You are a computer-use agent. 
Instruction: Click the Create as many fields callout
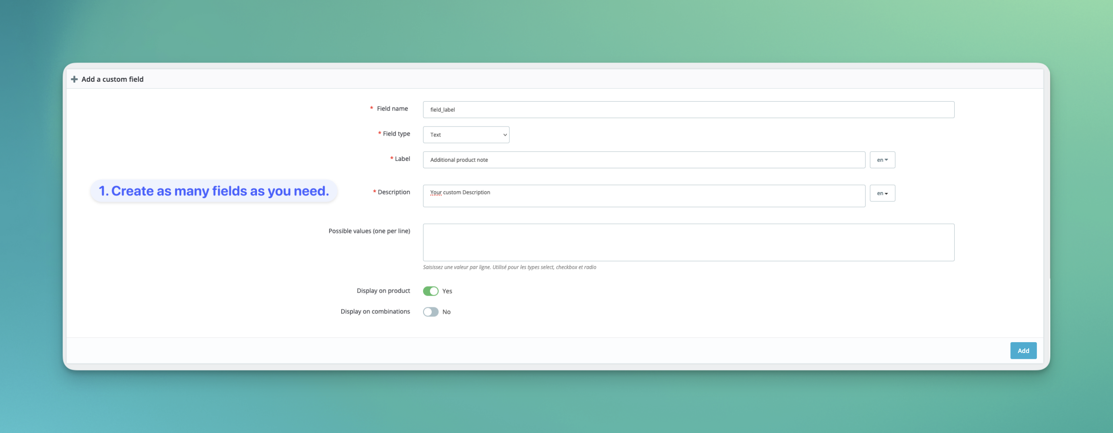tap(213, 191)
